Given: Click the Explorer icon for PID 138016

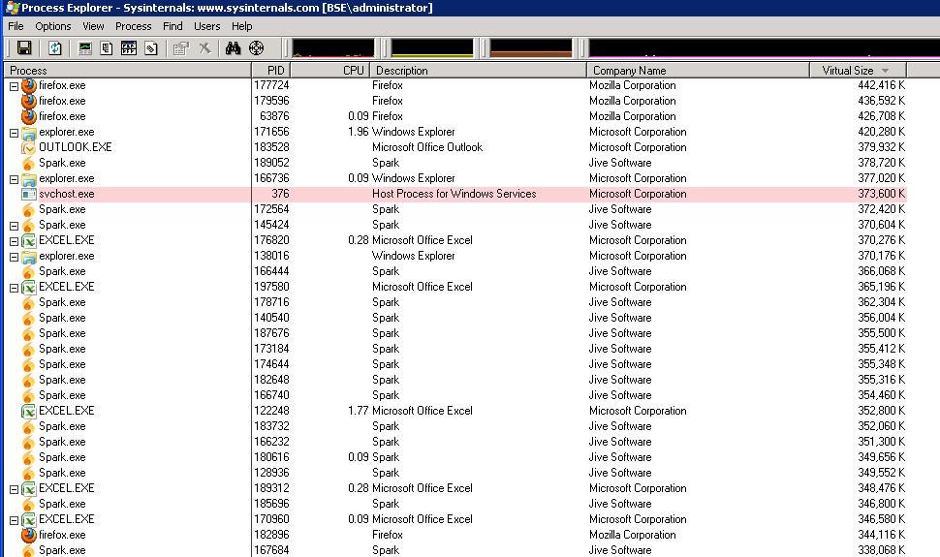Looking at the screenshot, I should pos(29,256).
